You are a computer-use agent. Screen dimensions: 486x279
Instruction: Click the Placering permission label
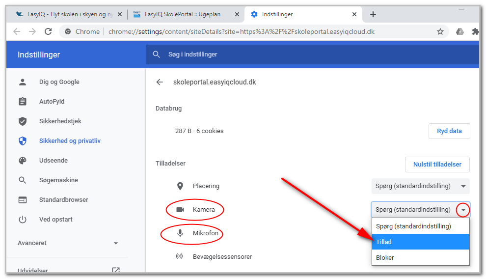click(206, 186)
